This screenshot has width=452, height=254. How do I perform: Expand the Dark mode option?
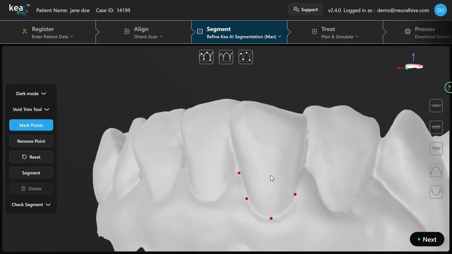coord(31,93)
